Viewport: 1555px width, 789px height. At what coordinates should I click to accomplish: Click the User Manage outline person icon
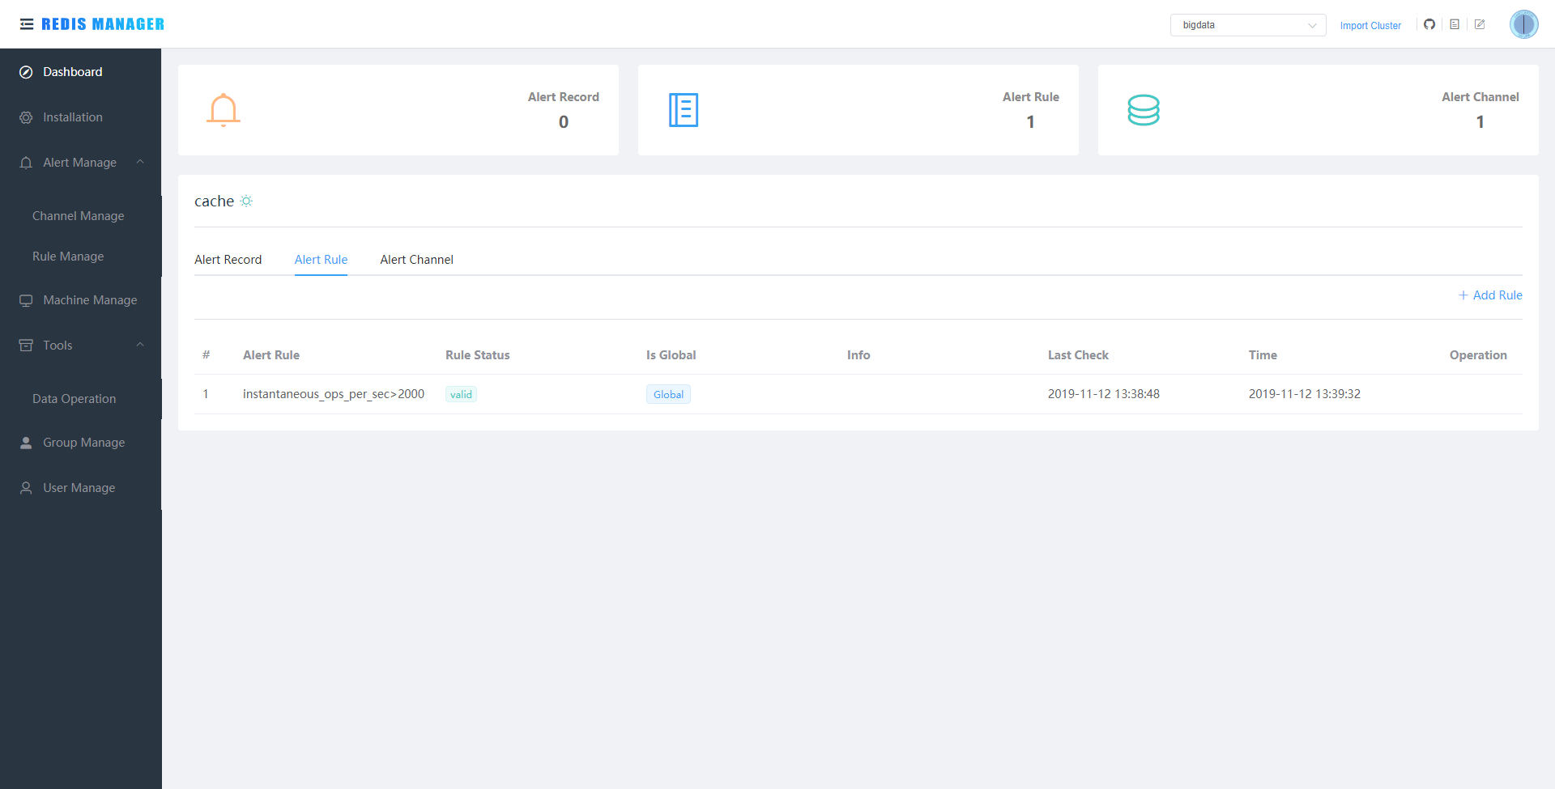coord(26,488)
